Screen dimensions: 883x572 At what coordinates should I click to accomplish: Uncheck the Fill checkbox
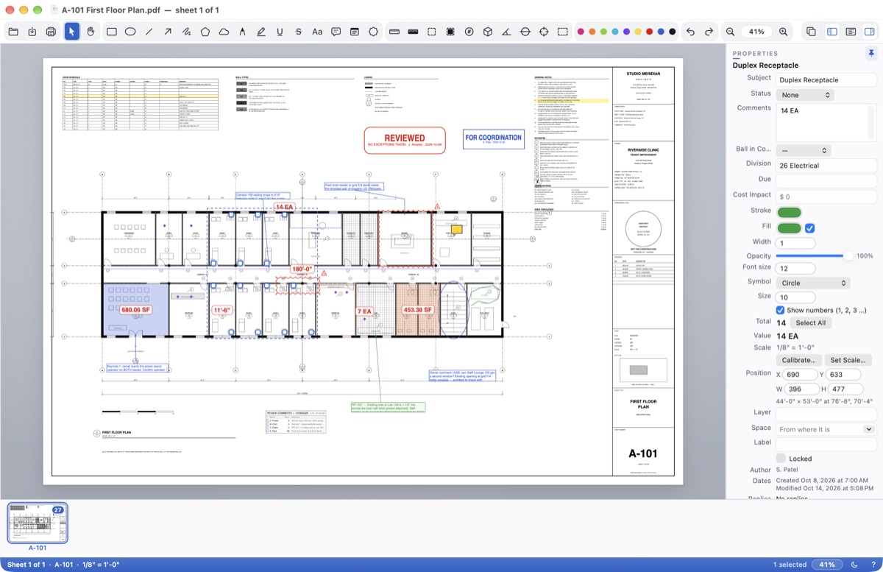810,228
